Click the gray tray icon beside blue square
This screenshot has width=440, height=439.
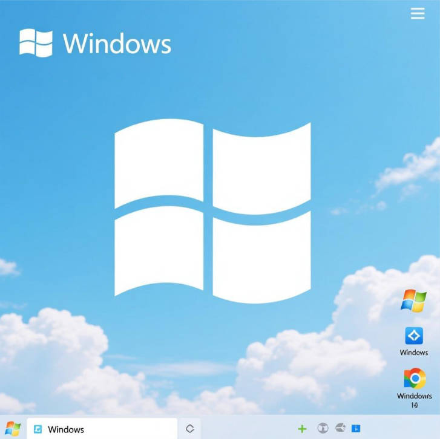(x=340, y=429)
